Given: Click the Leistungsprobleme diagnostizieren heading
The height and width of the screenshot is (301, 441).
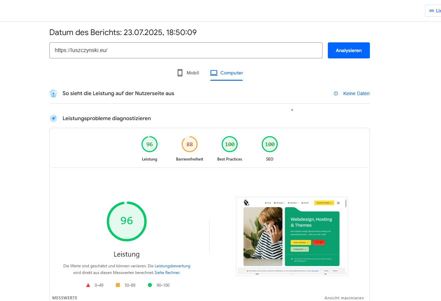Looking at the screenshot, I should click(106, 118).
